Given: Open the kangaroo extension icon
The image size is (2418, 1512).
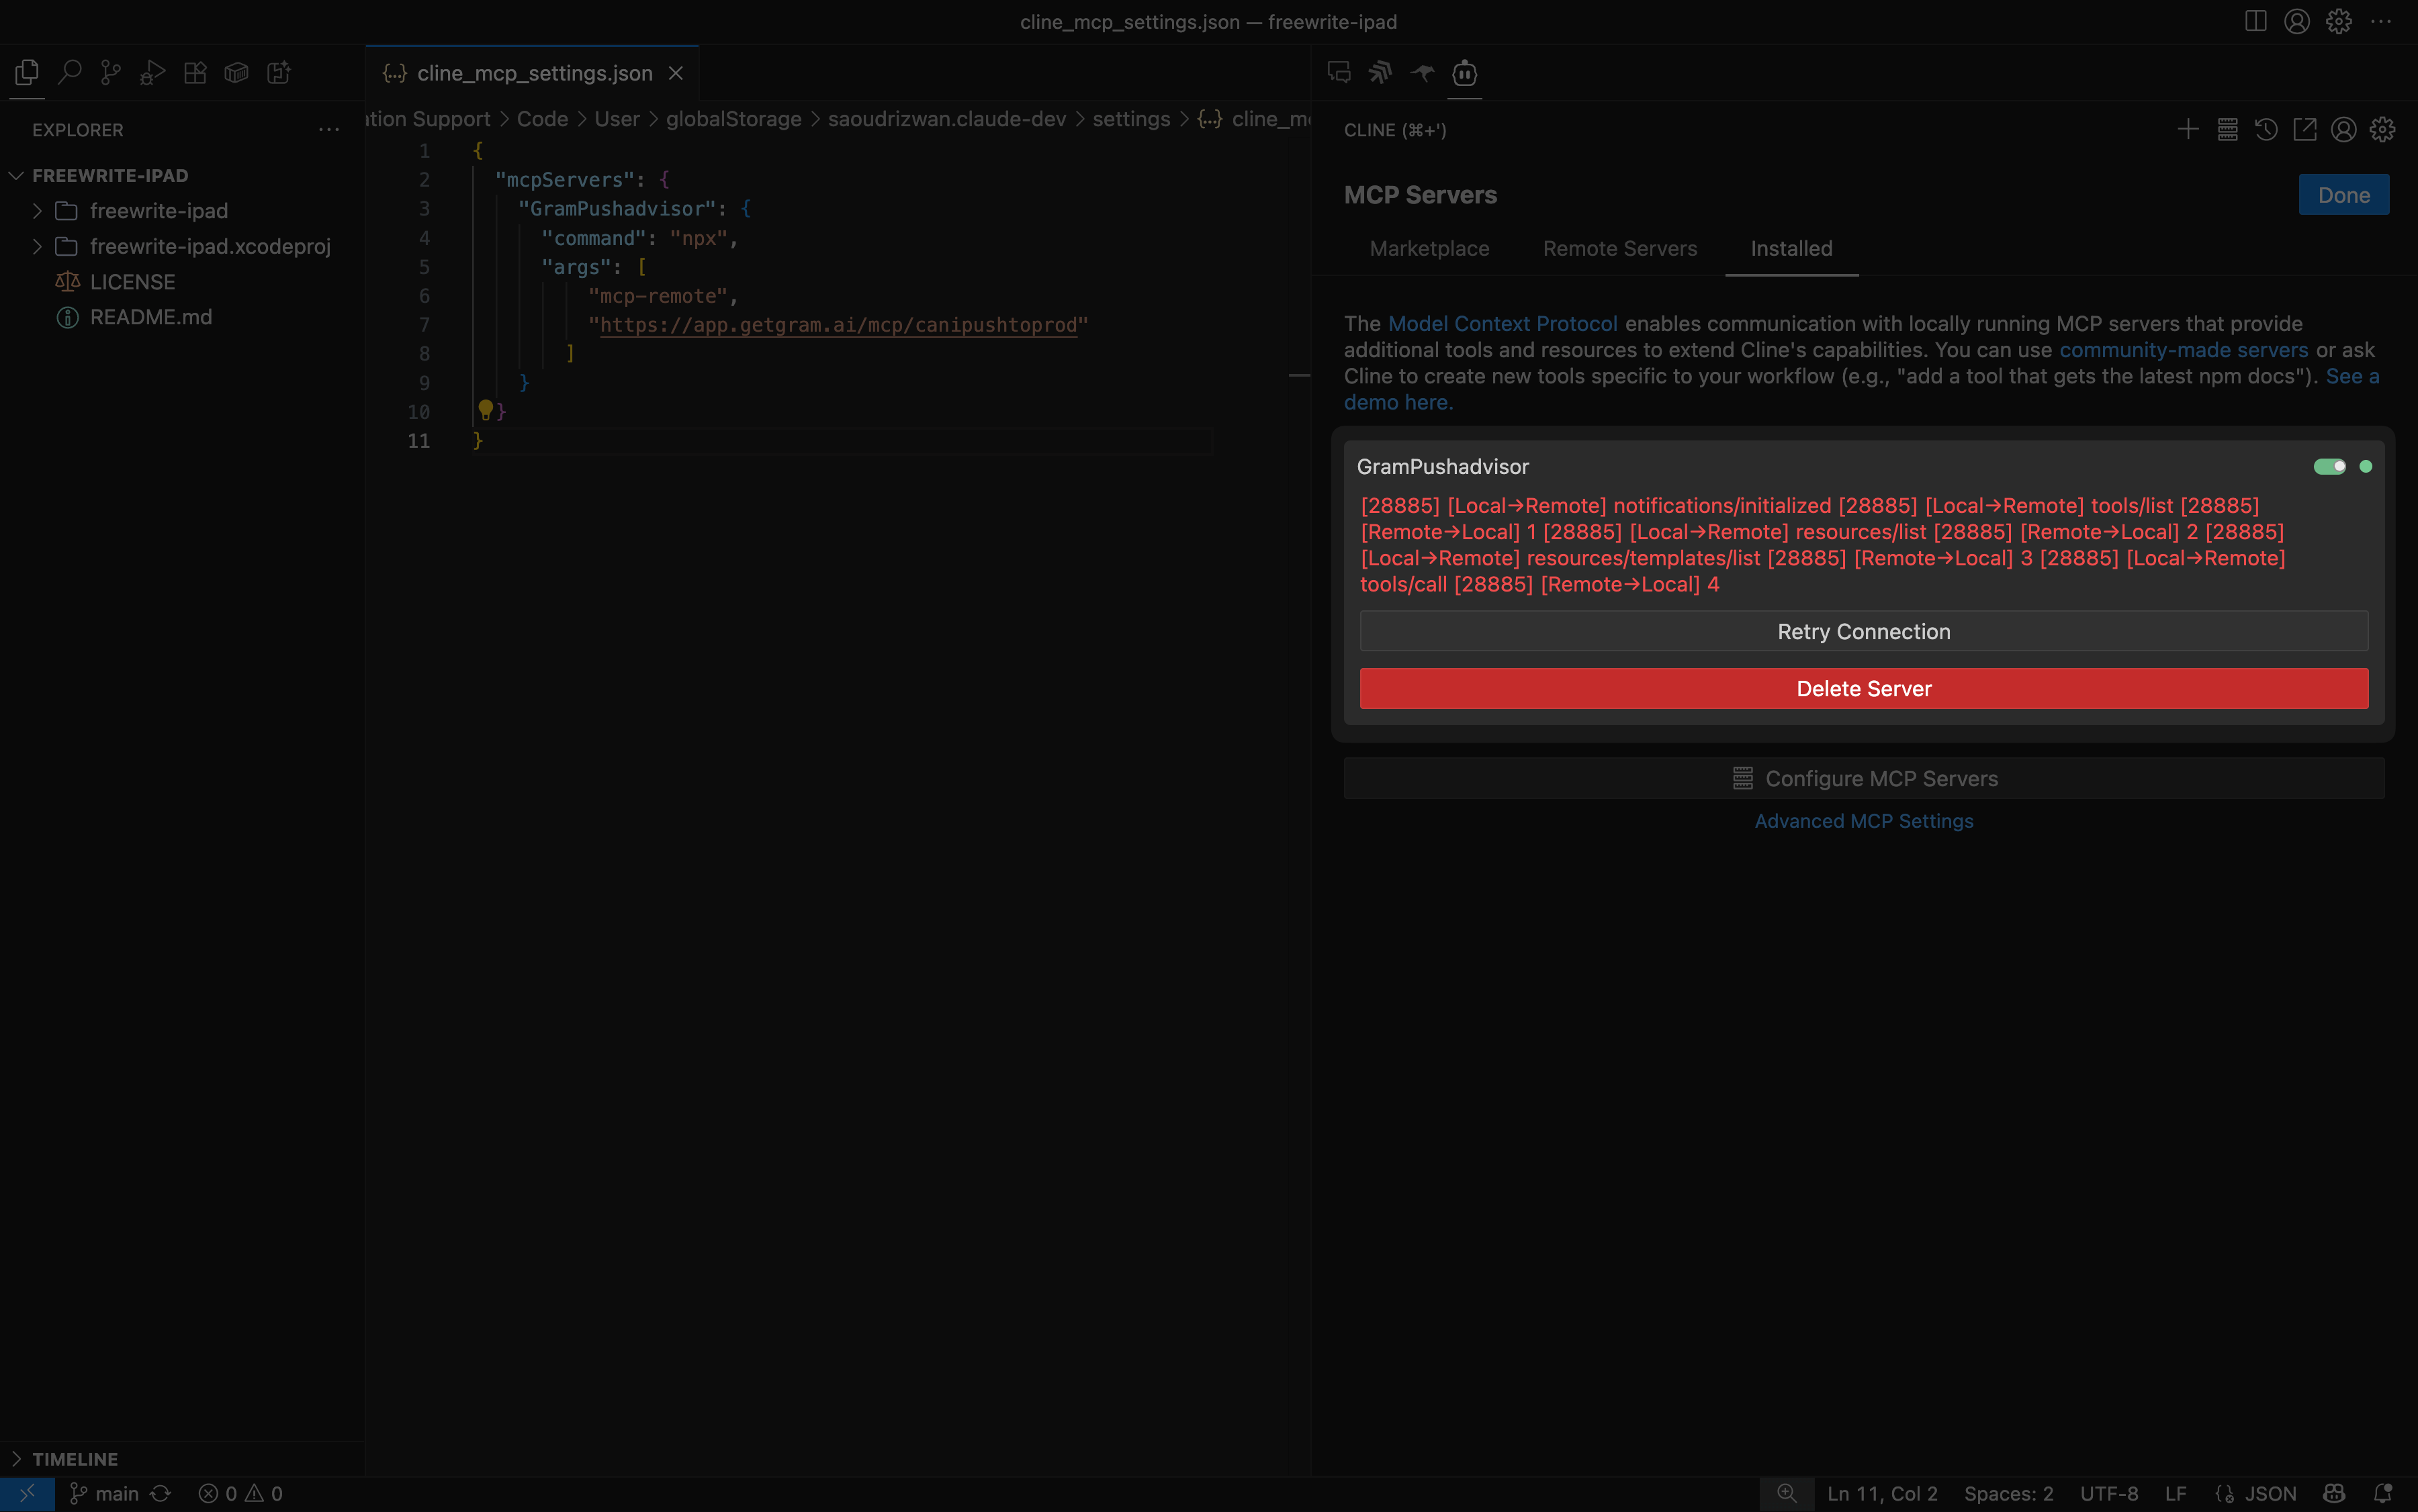Looking at the screenshot, I should pyautogui.click(x=1423, y=72).
